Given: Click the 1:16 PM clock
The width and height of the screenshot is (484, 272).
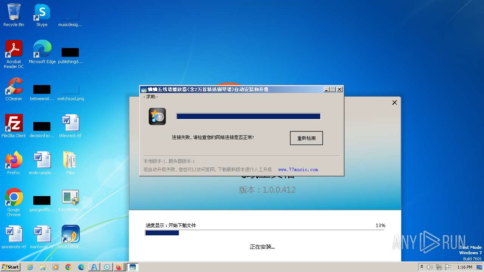Looking at the screenshot, I should tap(464, 267).
